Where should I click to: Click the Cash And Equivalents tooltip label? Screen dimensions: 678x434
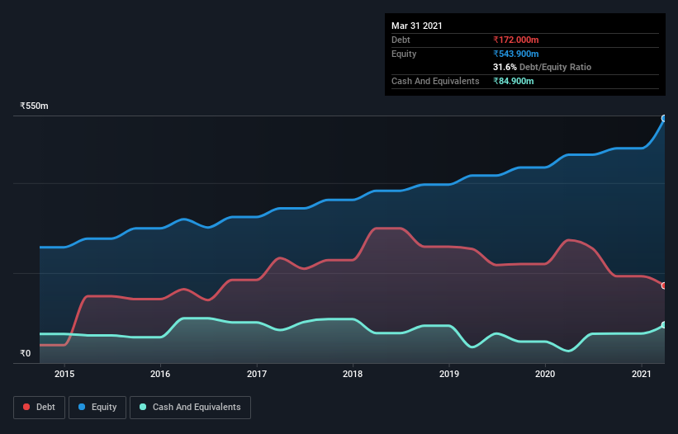[435, 81]
